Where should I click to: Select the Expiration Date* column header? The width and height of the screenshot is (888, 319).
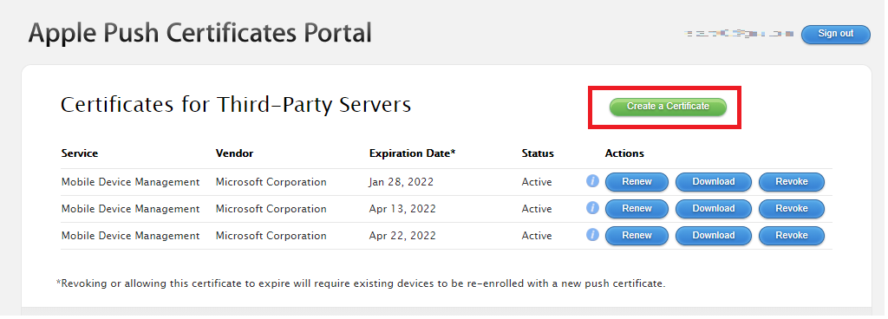pyautogui.click(x=412, y=153)
